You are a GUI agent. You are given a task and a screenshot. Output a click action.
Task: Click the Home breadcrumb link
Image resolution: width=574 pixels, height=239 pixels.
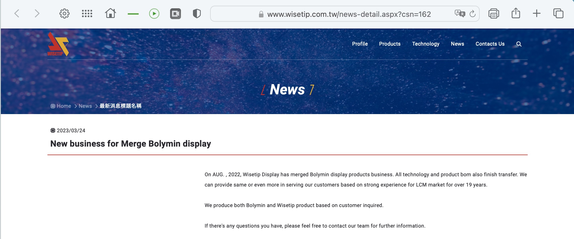coord(64,106)
